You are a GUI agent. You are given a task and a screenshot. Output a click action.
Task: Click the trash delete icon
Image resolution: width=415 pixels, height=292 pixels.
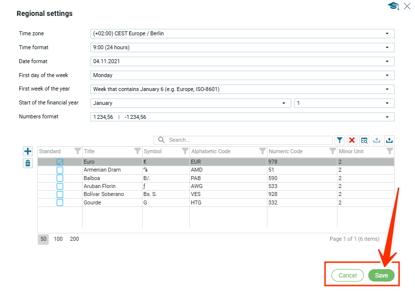click(28, 163)
